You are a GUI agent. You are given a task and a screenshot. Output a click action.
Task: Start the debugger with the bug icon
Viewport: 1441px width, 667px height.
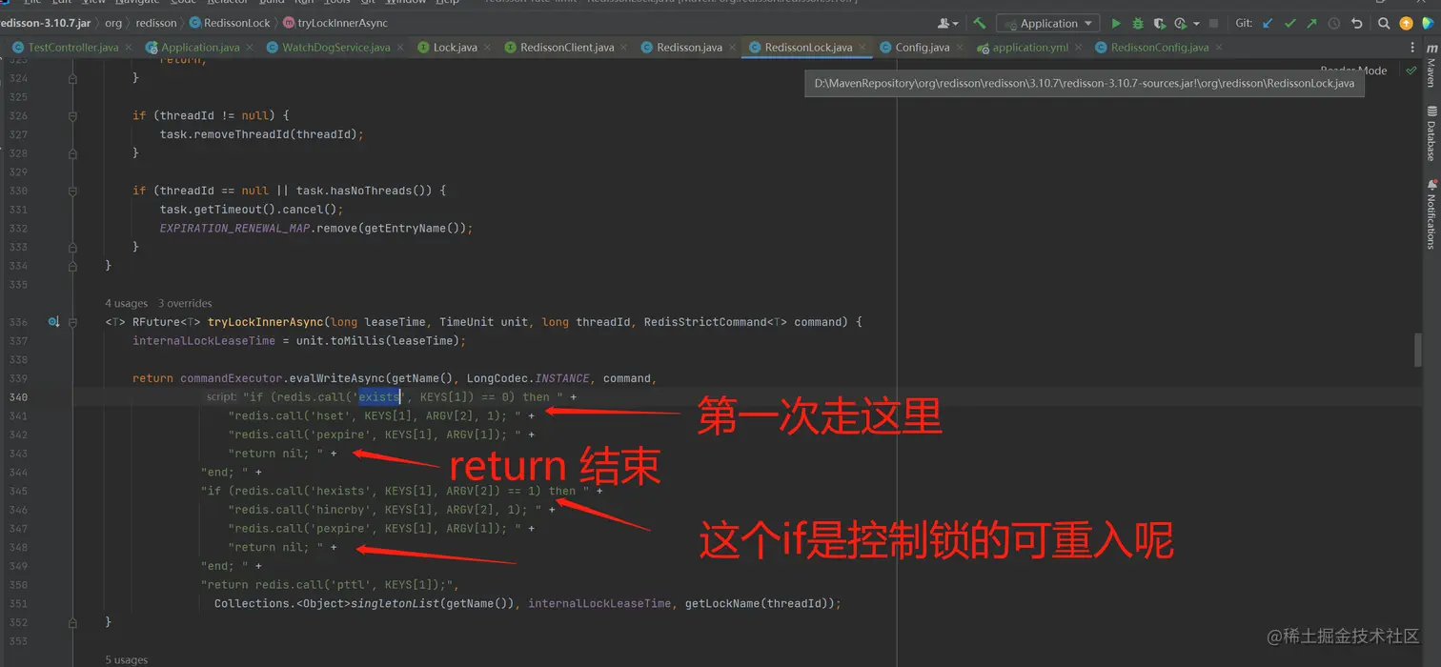click(x=1138, y=23)
